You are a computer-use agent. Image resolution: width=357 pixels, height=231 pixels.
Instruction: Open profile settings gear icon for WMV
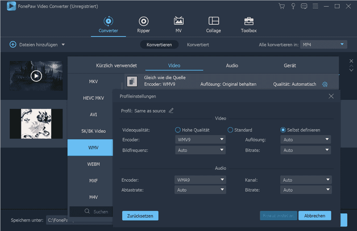coord(325,84)
